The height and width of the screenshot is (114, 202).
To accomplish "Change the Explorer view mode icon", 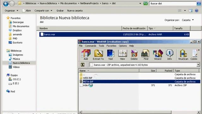I will pyautogui.click(x=180, y=10).
